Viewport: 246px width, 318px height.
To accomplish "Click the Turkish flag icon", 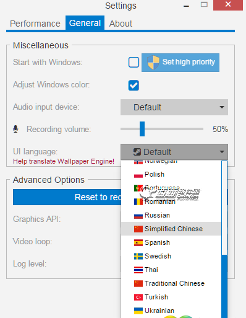I will coord(138,297).
